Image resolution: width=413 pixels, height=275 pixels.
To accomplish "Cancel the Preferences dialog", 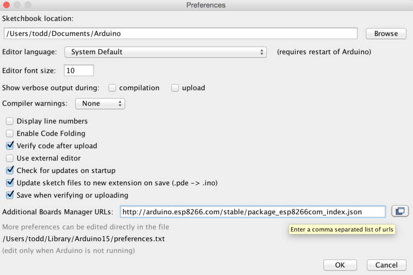I will point(386,265).
